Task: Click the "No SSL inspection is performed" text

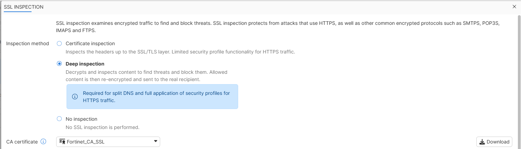Action: coord(102,127)
